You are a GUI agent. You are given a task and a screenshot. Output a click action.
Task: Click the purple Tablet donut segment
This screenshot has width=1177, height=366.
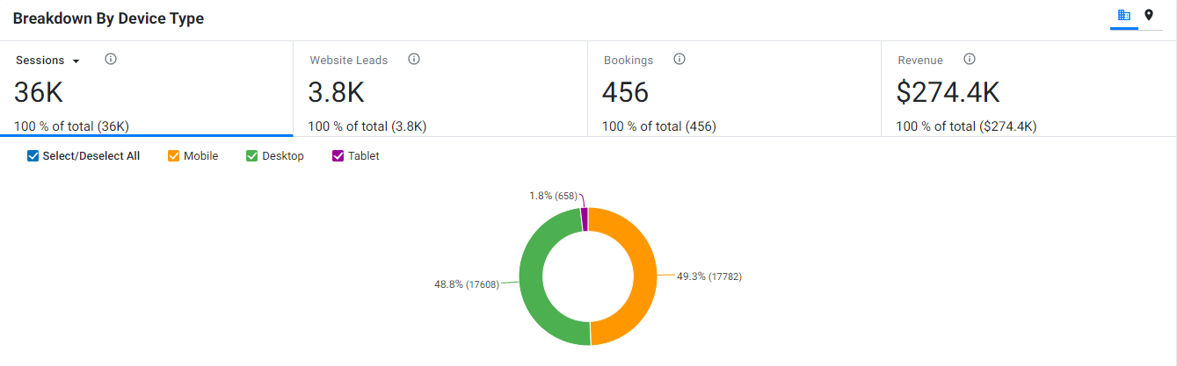[x=585, y=219]
